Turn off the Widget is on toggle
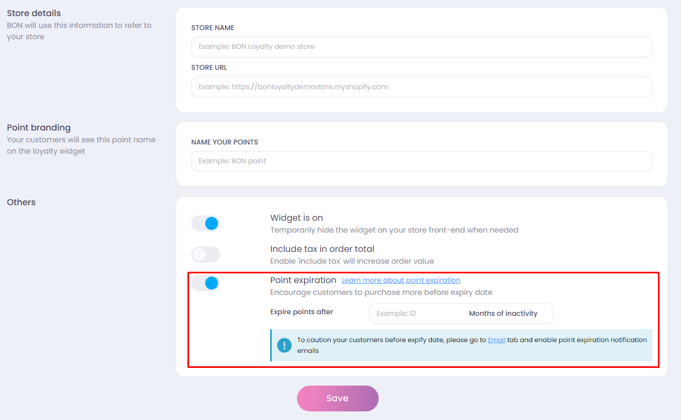The width and height of the screenshot is (681, 420). click(206, 223)
